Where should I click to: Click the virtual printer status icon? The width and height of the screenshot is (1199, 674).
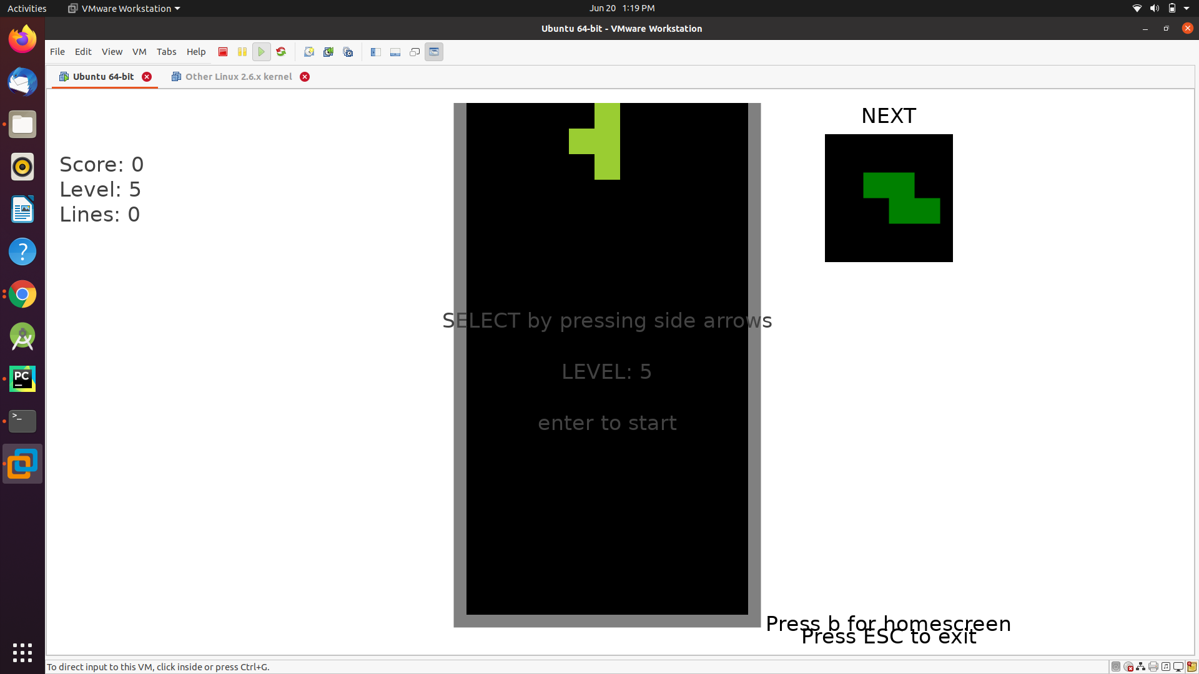(1153, 667)
